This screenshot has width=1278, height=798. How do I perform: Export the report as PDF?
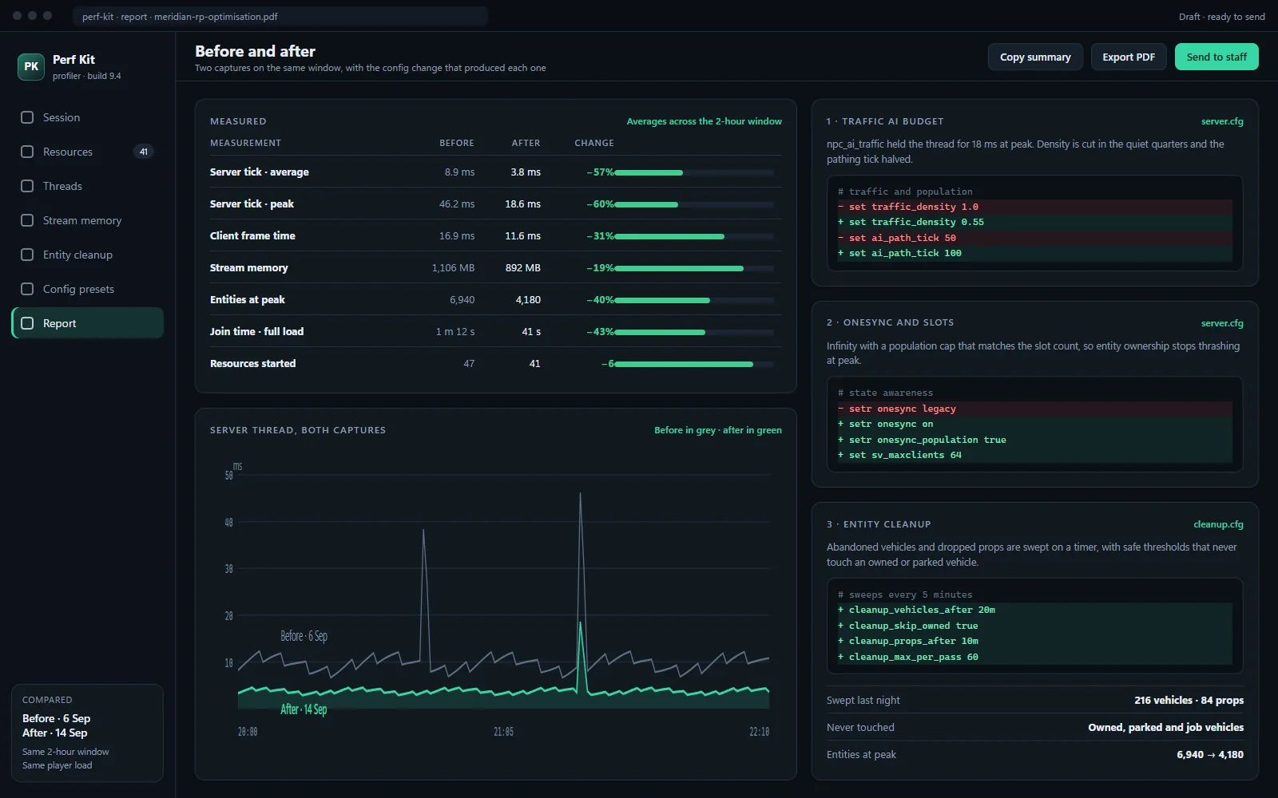click(x=1129, y=57)
